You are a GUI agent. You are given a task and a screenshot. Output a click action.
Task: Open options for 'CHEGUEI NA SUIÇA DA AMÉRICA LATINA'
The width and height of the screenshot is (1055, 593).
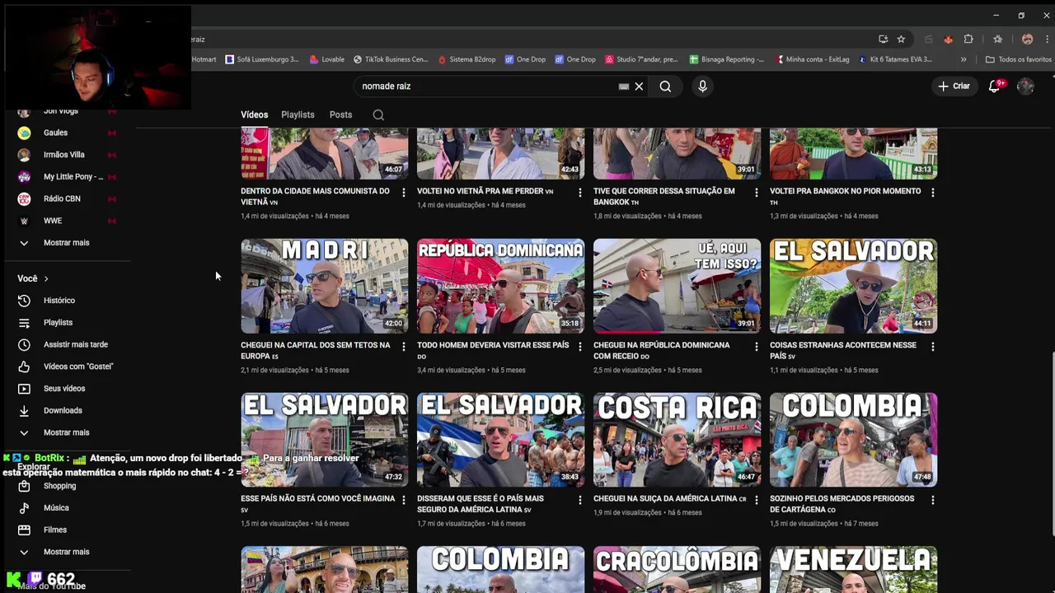click(x=756, y=500)
